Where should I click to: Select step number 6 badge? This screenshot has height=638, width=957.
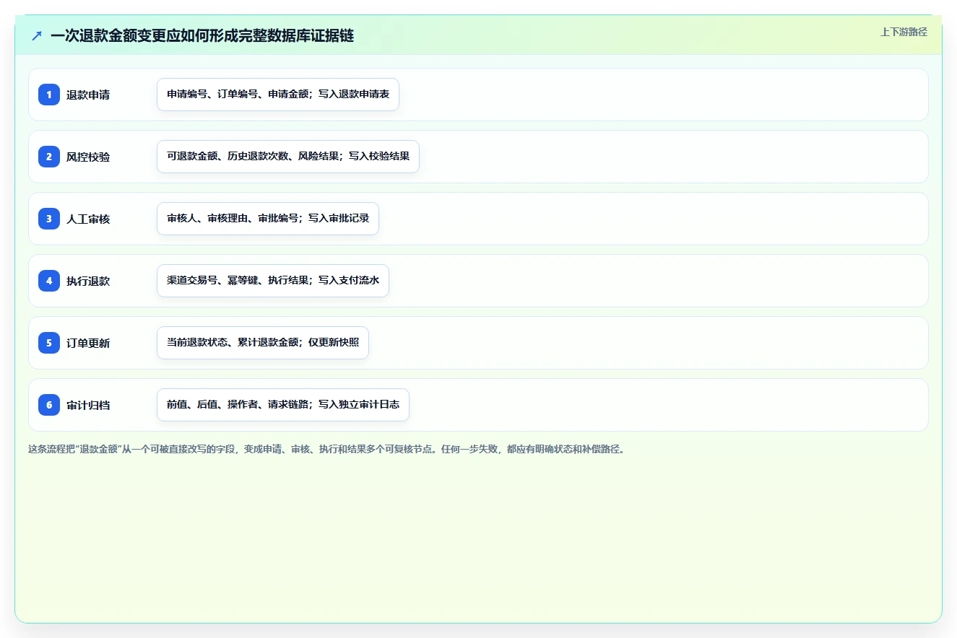coord(49,405)
